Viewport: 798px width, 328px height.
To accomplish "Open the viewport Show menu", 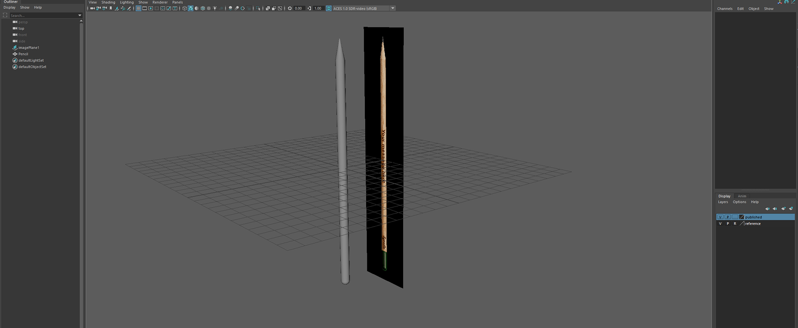I will click(143, 2).
